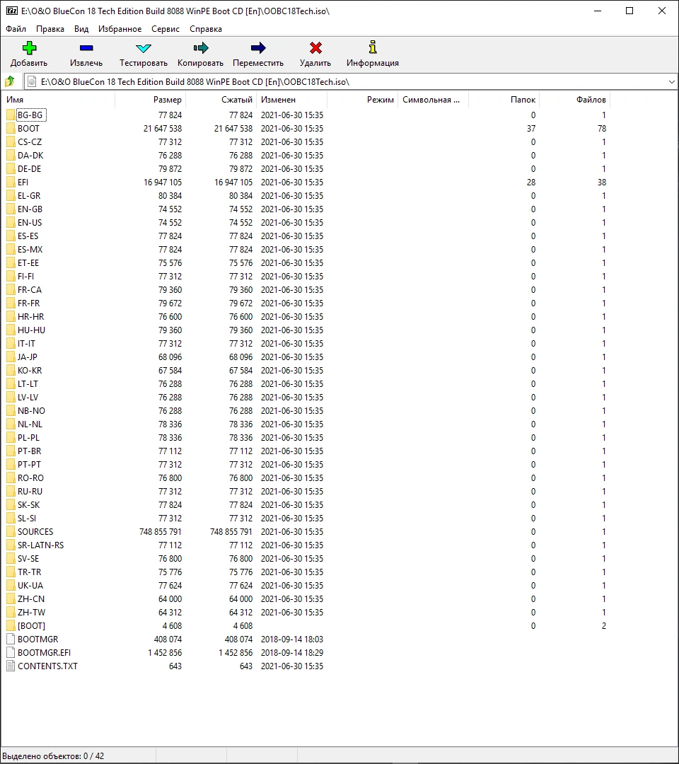This screenshot has width=679, height=764.
Task: Click BOOTMGR date 2018-09-14 18:03
Action: (292, 639)
